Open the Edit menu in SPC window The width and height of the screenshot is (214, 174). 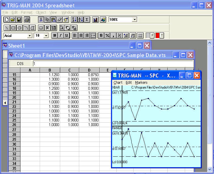coord(129,83)
